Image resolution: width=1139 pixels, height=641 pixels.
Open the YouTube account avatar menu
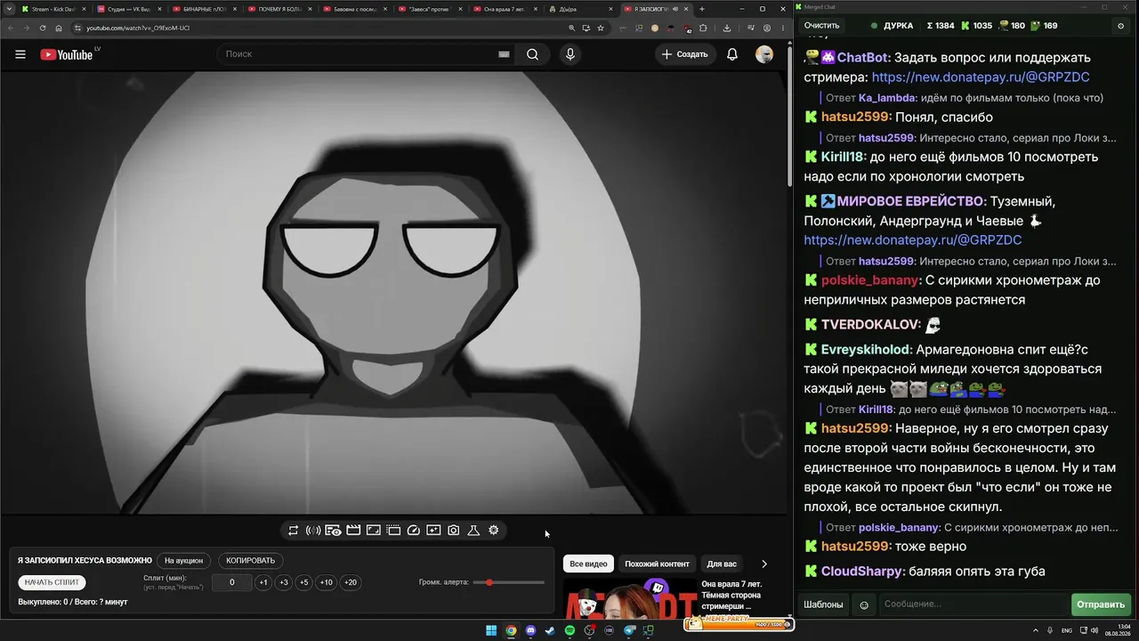764,54
